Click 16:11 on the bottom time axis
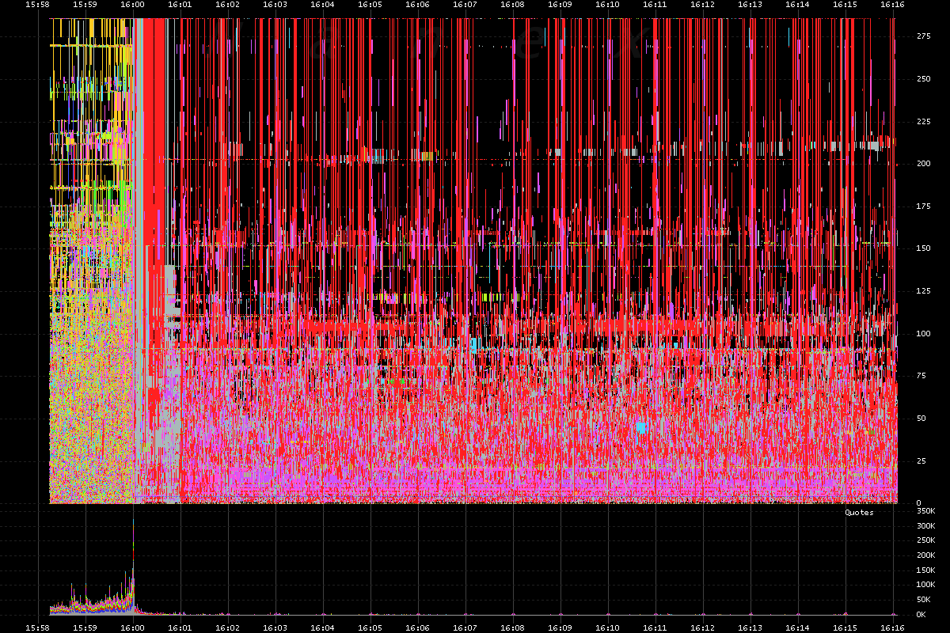 pos(655,627)
